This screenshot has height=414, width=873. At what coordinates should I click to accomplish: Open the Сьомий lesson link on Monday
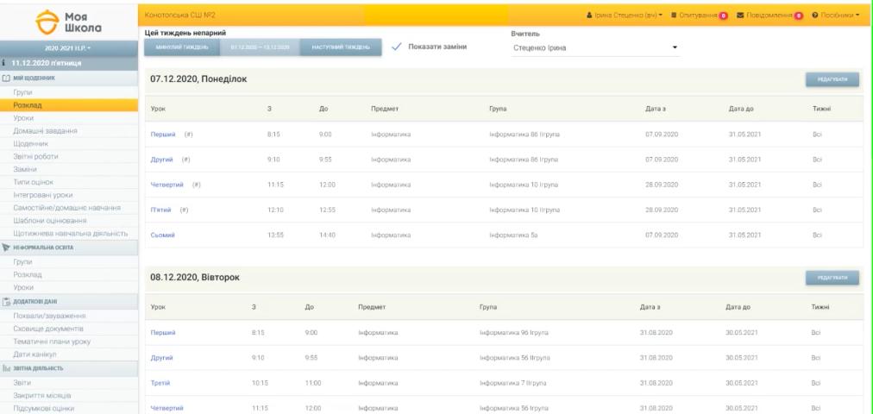pos(164,235)
